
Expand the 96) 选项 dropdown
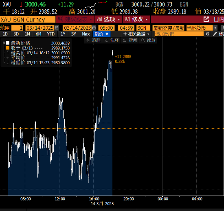[108, 19]
